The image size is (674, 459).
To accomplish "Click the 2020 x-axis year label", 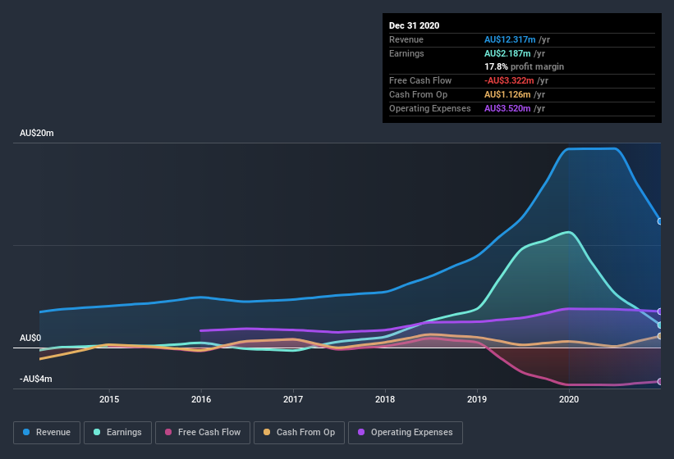I will [x=569, y=399].
